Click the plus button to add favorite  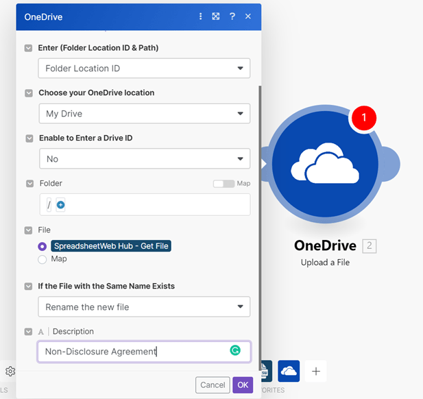(x=316, y=371)
